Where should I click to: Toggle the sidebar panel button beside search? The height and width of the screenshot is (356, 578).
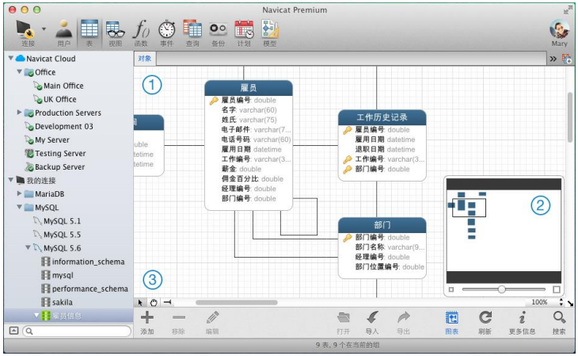point(13,331)
